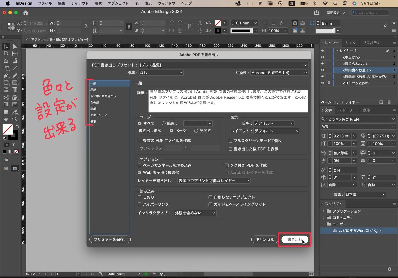The width and height of the screenshot is (398, 278).
Task: Select the Scissors tool
Action: [x=6, y=97]
